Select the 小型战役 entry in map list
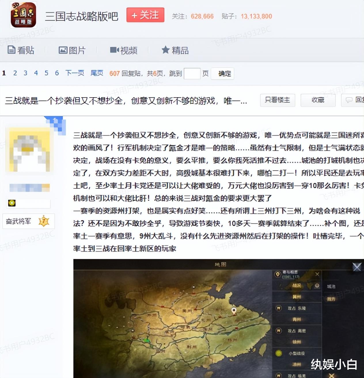Image resolution: width=364 pixels, height=378 pixels. (297, 353)
